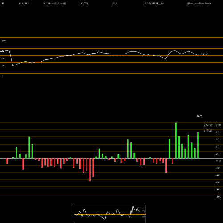Click the RSI axis label '30'

(x=3, y=66)
